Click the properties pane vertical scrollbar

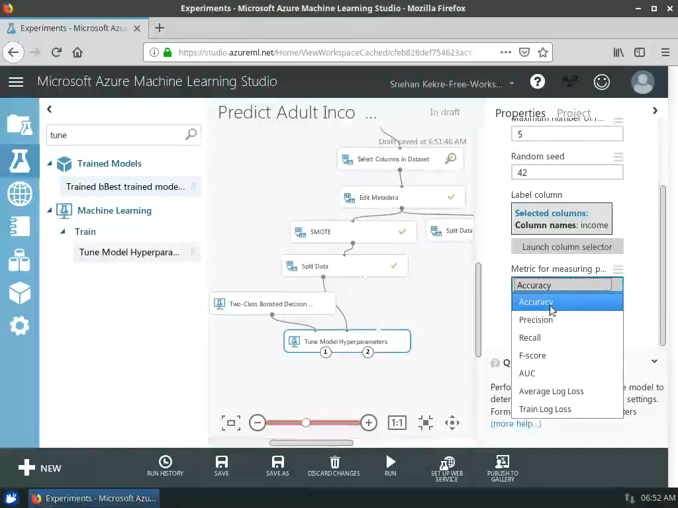coord(663,265)
